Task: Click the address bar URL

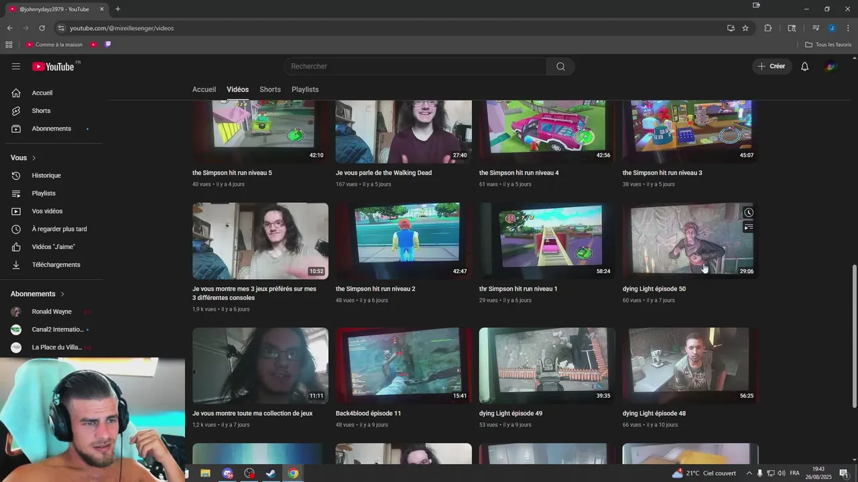Action: pos(122,28)
